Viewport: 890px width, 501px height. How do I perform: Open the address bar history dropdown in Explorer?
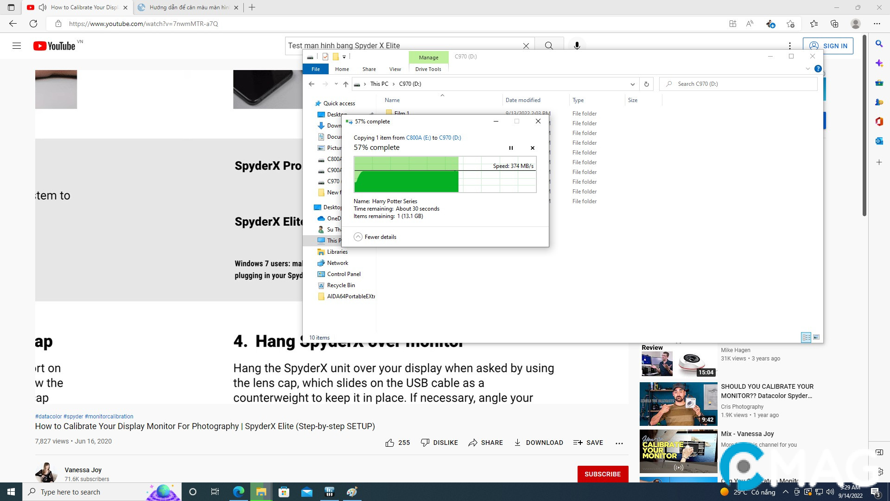tap(632, 84)
